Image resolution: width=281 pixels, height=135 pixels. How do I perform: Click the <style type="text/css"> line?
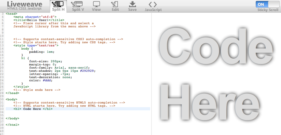tap(36, 45)
